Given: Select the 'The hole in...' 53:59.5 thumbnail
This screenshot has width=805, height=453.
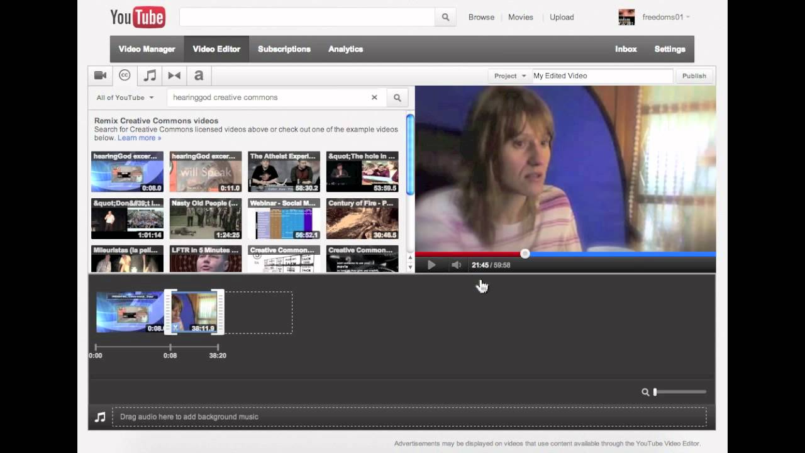Looking at the screenshot, I should [362, 172].
